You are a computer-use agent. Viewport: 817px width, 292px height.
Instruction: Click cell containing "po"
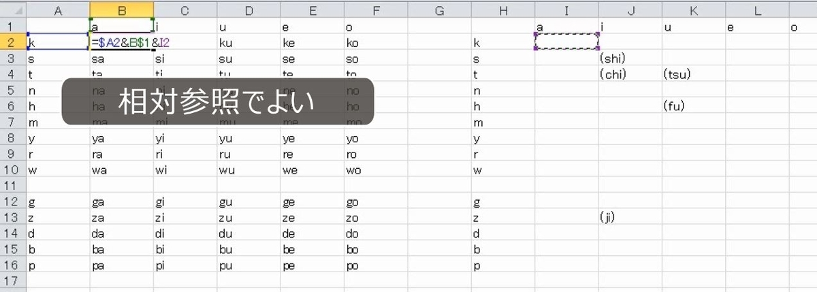click(x=376, y=265)
